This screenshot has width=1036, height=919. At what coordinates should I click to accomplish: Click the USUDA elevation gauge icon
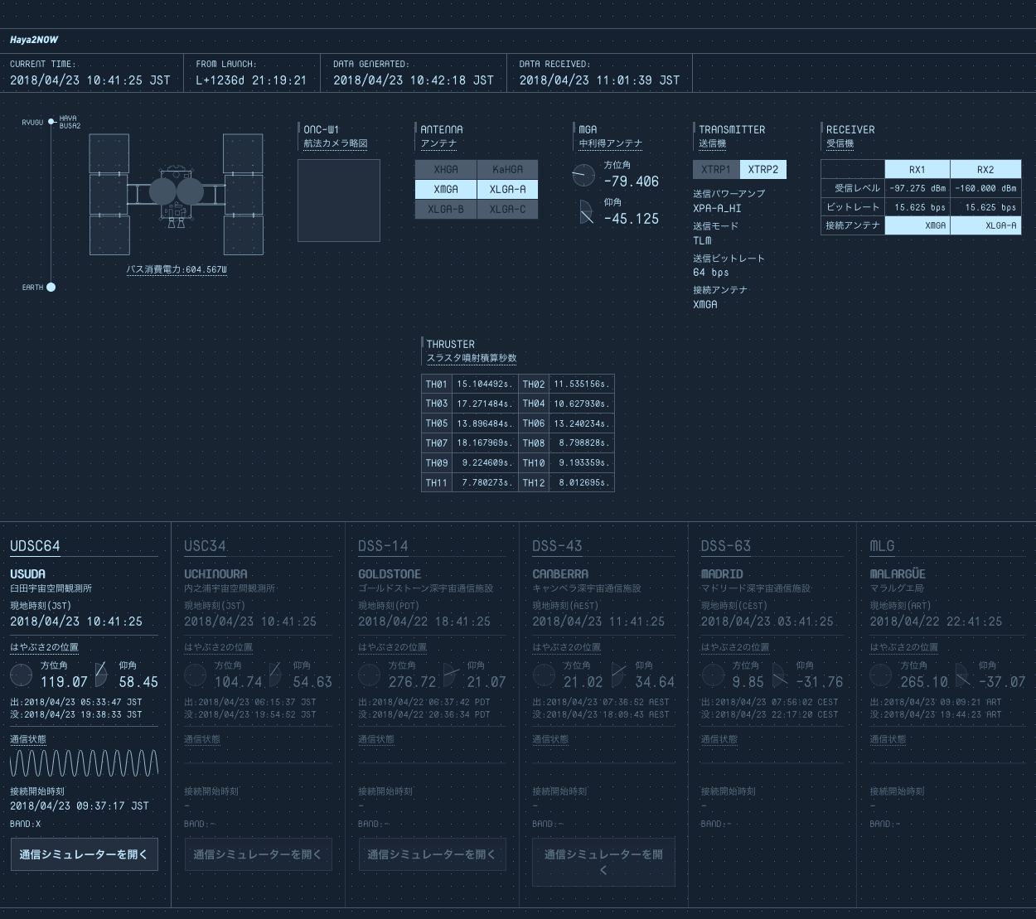pos(100,675)
